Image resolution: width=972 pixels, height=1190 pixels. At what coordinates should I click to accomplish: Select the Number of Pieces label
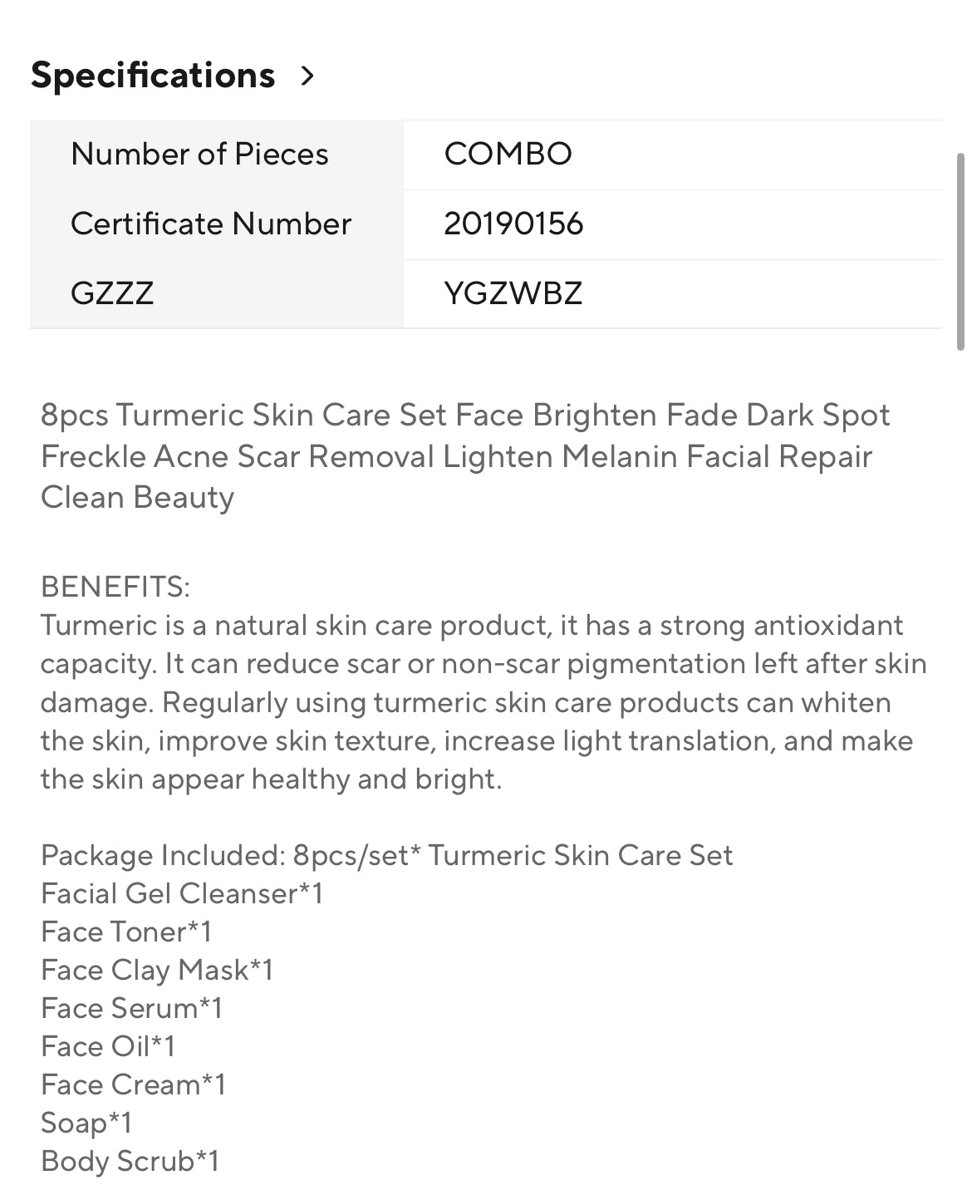point(199,155)
